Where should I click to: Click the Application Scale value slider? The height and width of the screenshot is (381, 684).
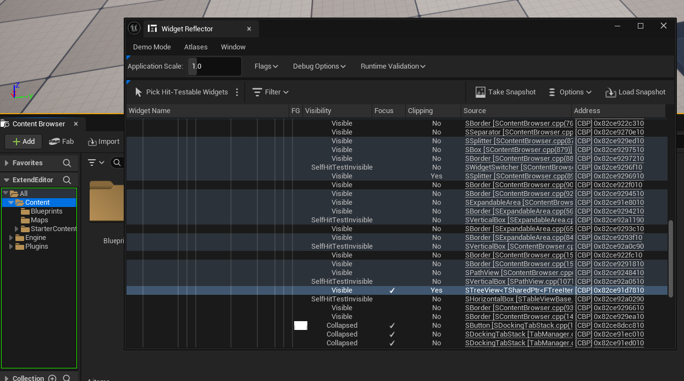pos(214,66)
